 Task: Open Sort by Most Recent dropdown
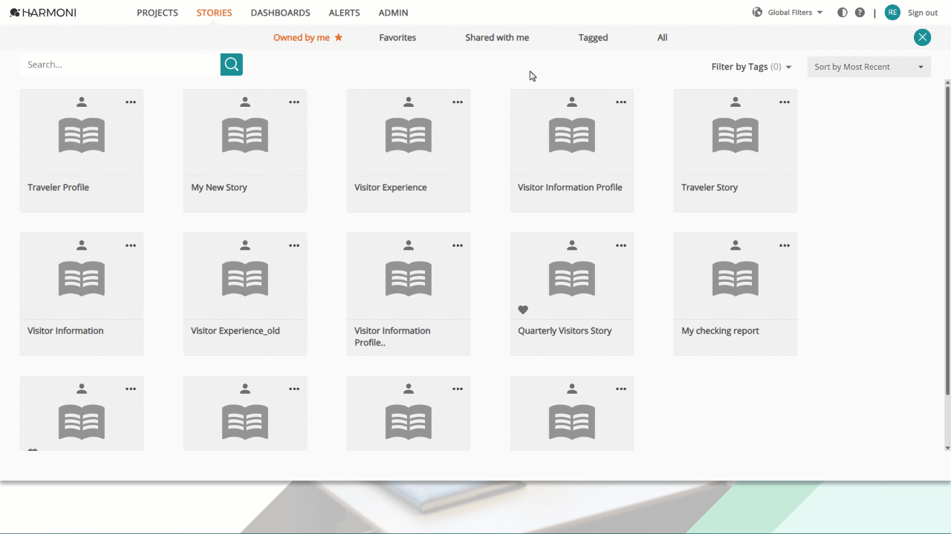(869, 67)
